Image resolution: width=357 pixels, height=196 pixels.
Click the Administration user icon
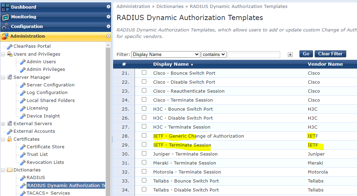[5, 36]
